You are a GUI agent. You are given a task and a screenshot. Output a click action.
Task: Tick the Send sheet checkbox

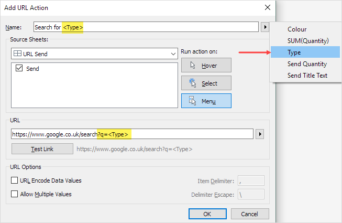click(19, 68)
